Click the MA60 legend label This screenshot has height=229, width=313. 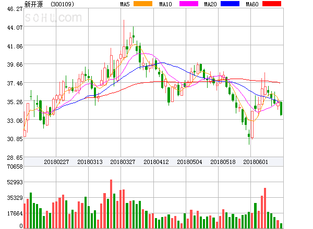point(252,4)
